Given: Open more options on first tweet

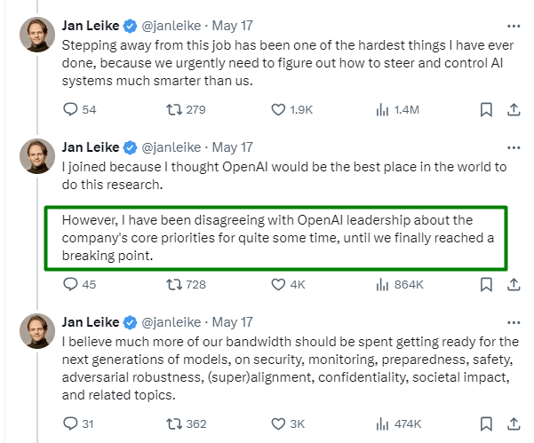Looking at the screenshot, I should pos(513,25).
